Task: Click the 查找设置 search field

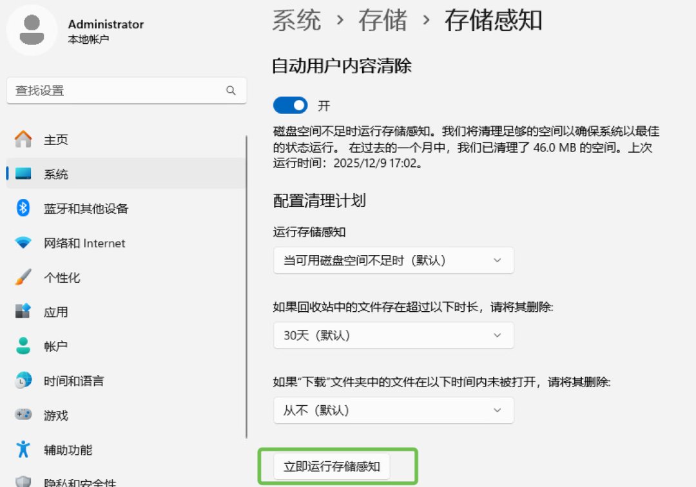Action: 126,90
